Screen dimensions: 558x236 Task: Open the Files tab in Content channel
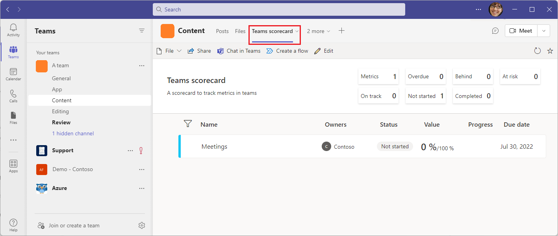coord(240,31)
